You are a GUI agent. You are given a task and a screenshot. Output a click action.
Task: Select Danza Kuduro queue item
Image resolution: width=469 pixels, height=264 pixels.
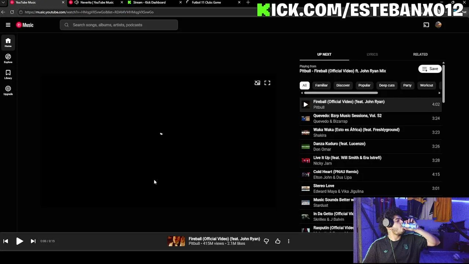[370, 146]
